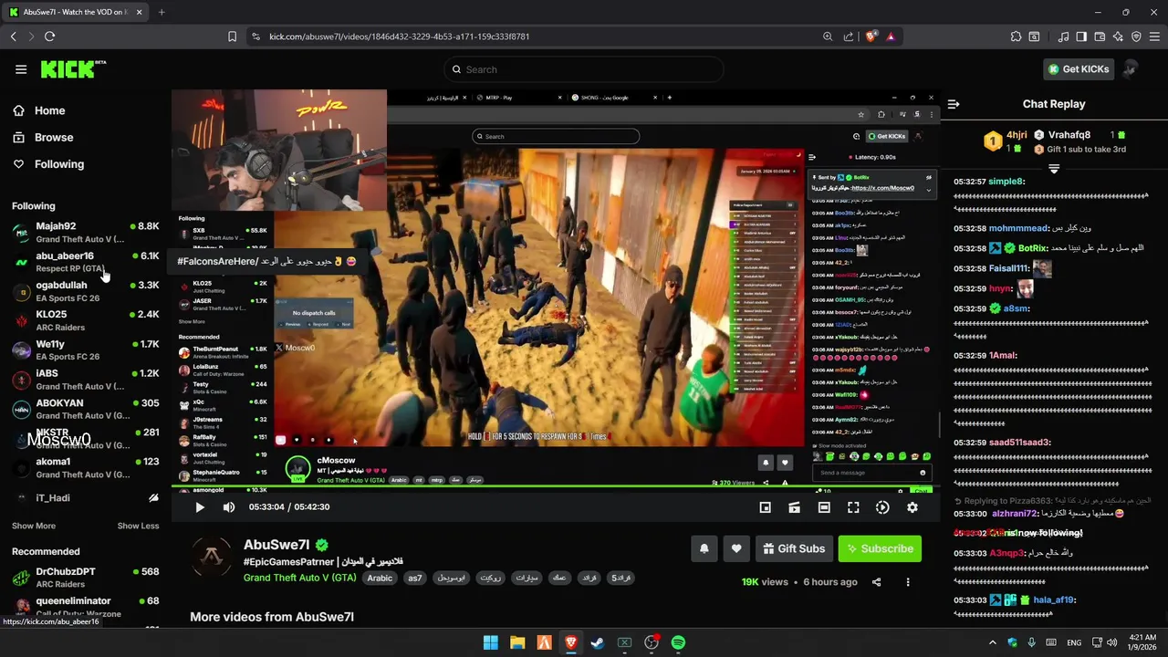Follow AbuSwe7l with the heart button
The width and height of the screenshot is (1168, 657).
coord(736,548)
